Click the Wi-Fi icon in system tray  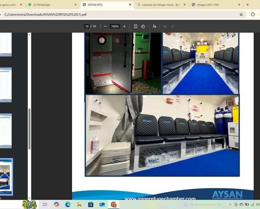(x=253, y=205)
